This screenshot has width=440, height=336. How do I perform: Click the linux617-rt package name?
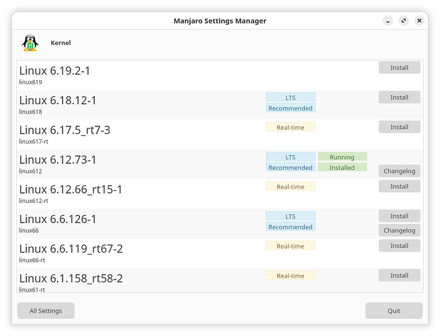coord(34,142)
